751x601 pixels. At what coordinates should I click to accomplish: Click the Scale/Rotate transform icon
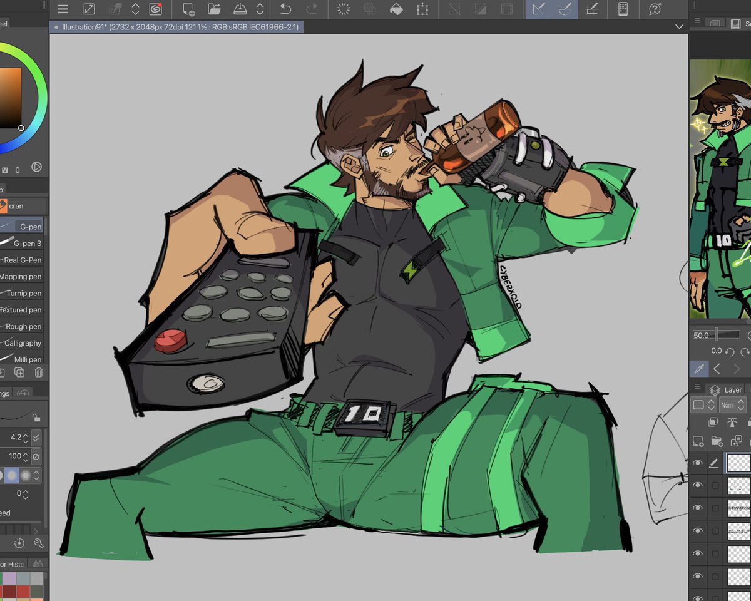click(x=422, y=9)
